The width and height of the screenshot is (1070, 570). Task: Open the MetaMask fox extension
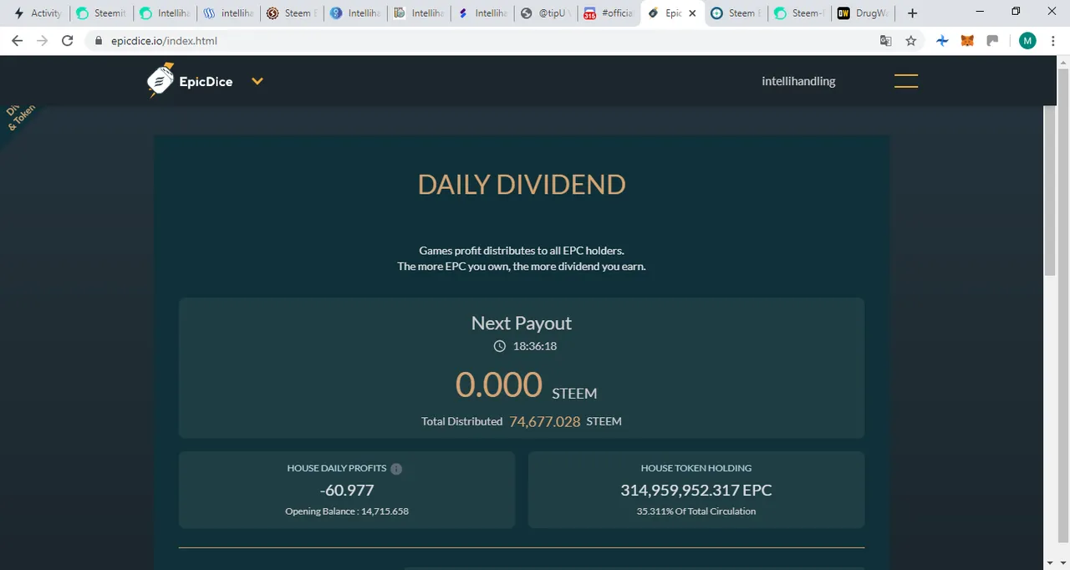967,40
